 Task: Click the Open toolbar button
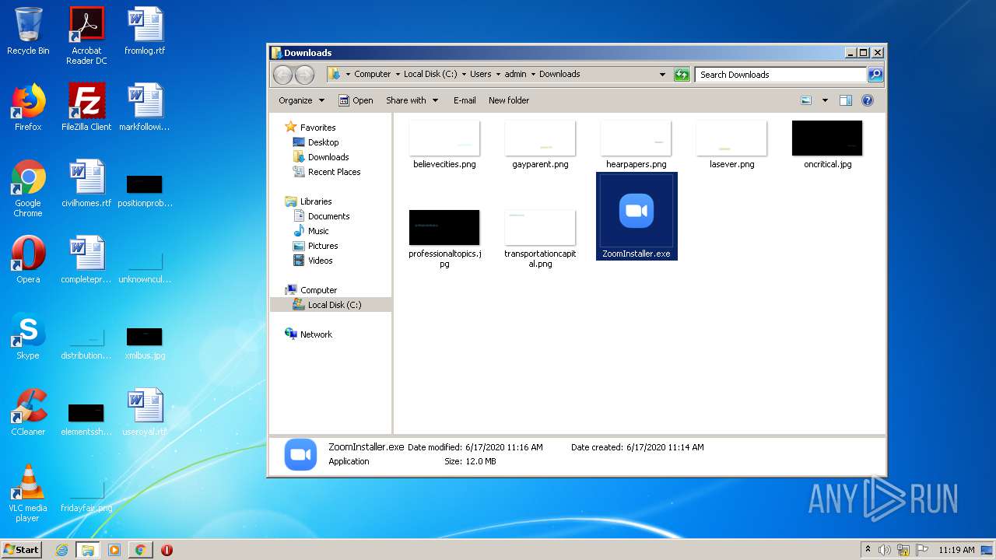click(356, 100)
